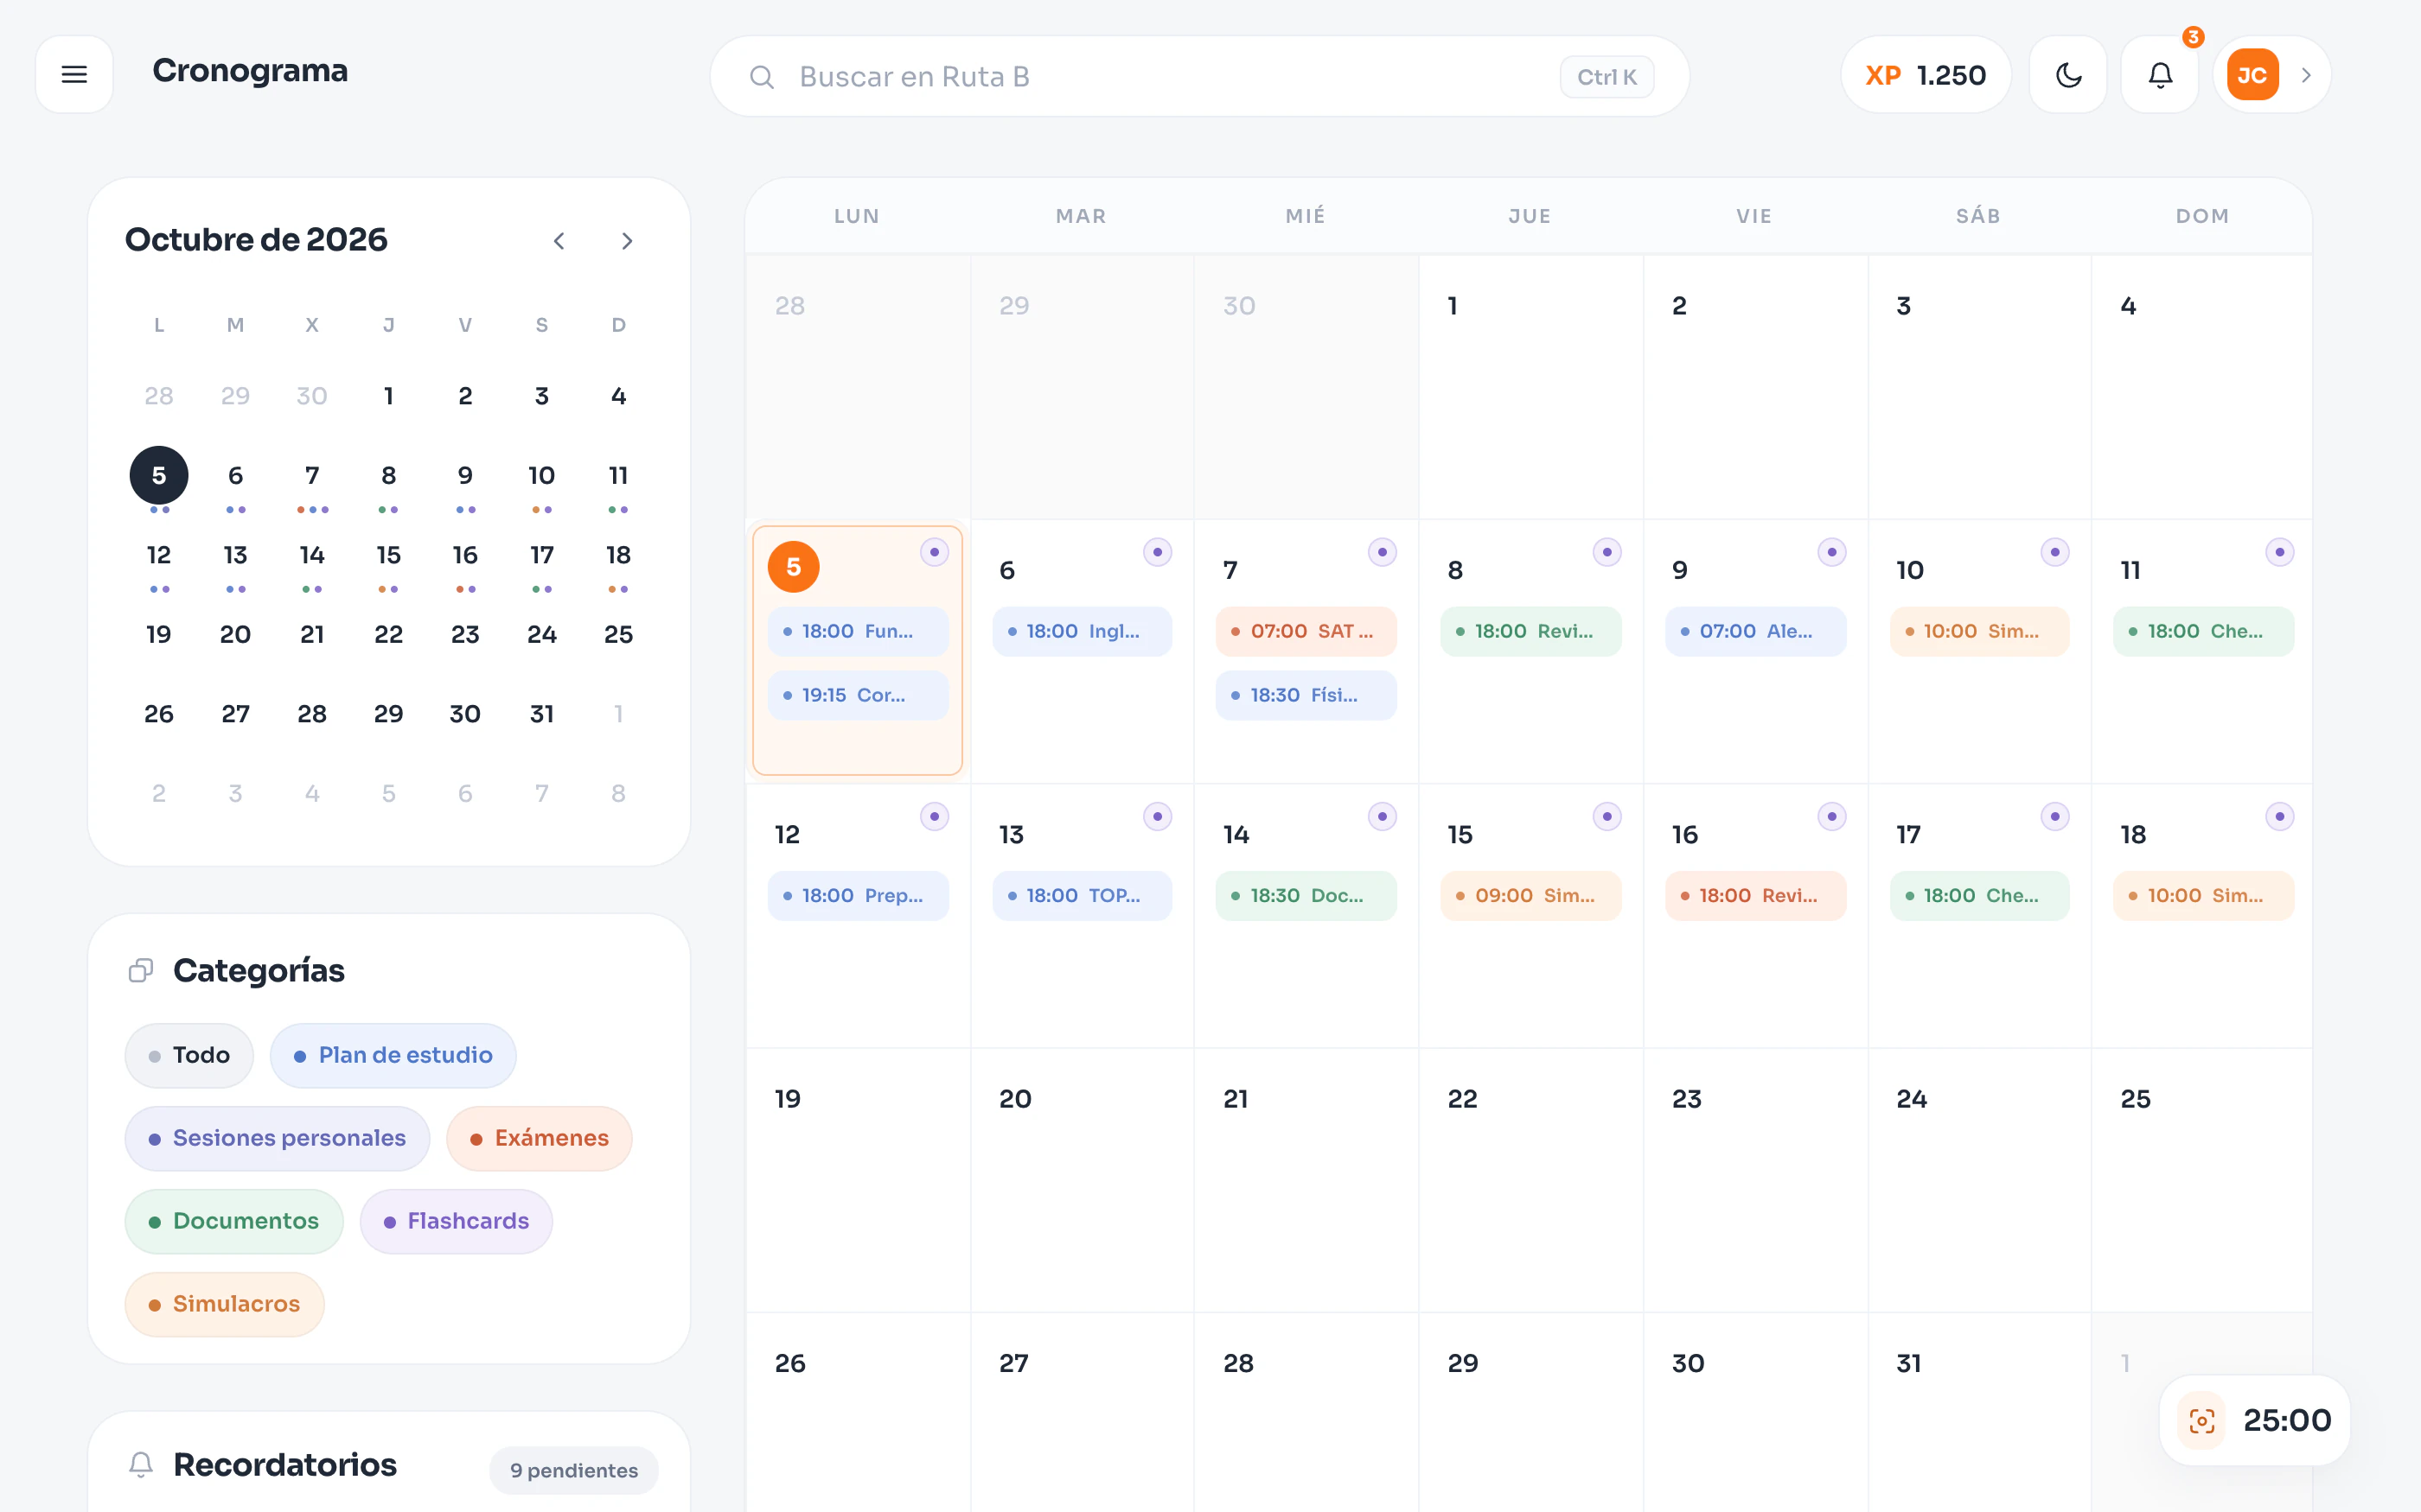Open 18:30 Físi... event
This screenshot has height=1512, width=2421.
[x=1306, y=695]
